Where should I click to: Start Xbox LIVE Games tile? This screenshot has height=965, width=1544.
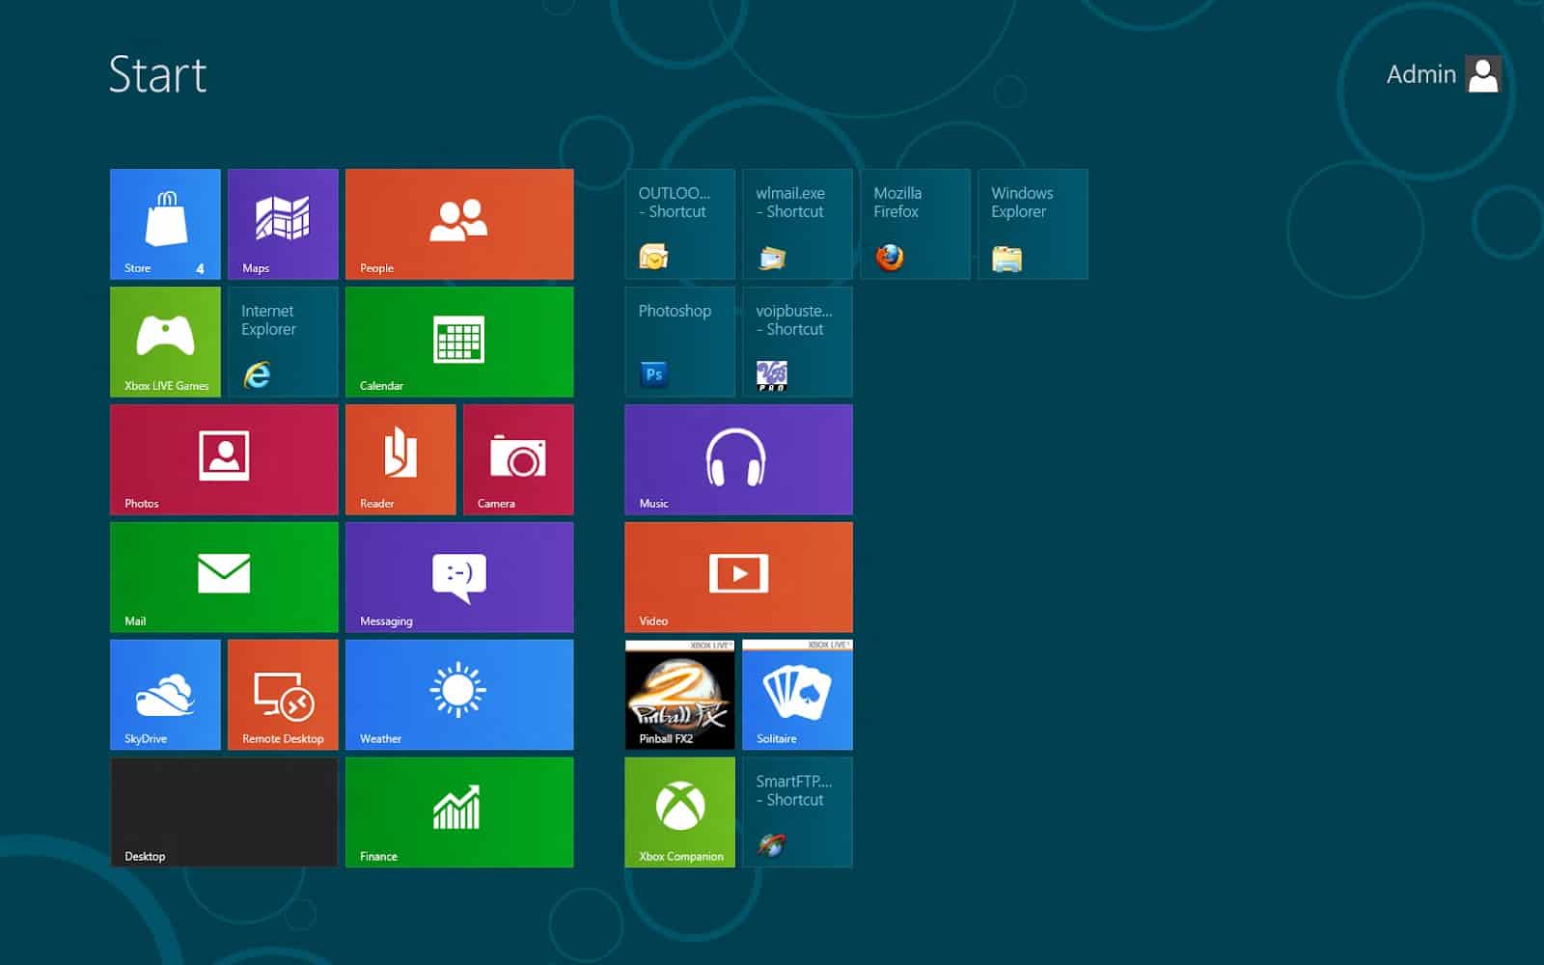click(165, 342)
